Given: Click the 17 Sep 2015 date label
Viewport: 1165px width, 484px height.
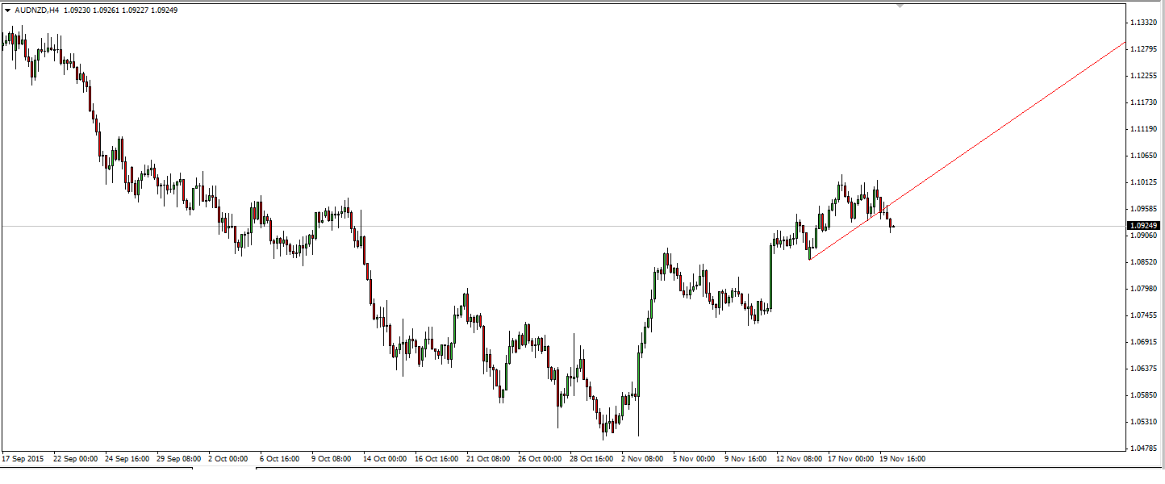Looking at the screenshot, I should (x=23, y=459).
